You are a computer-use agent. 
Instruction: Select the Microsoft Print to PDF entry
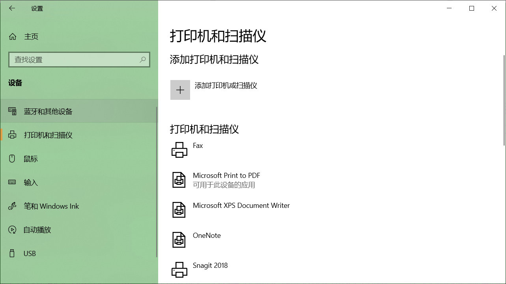(227, 175)
